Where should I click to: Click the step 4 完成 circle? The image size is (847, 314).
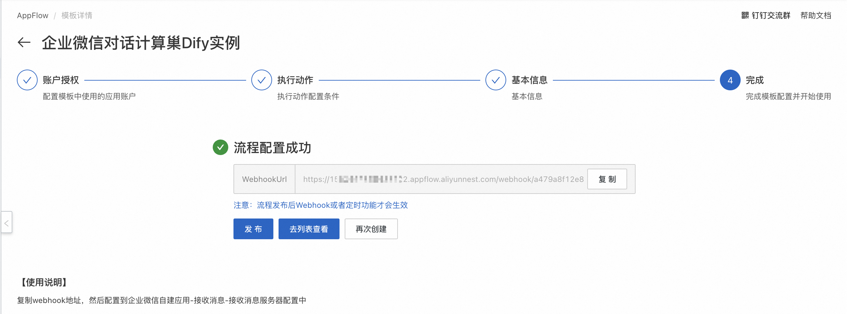(x=730, y=80)
